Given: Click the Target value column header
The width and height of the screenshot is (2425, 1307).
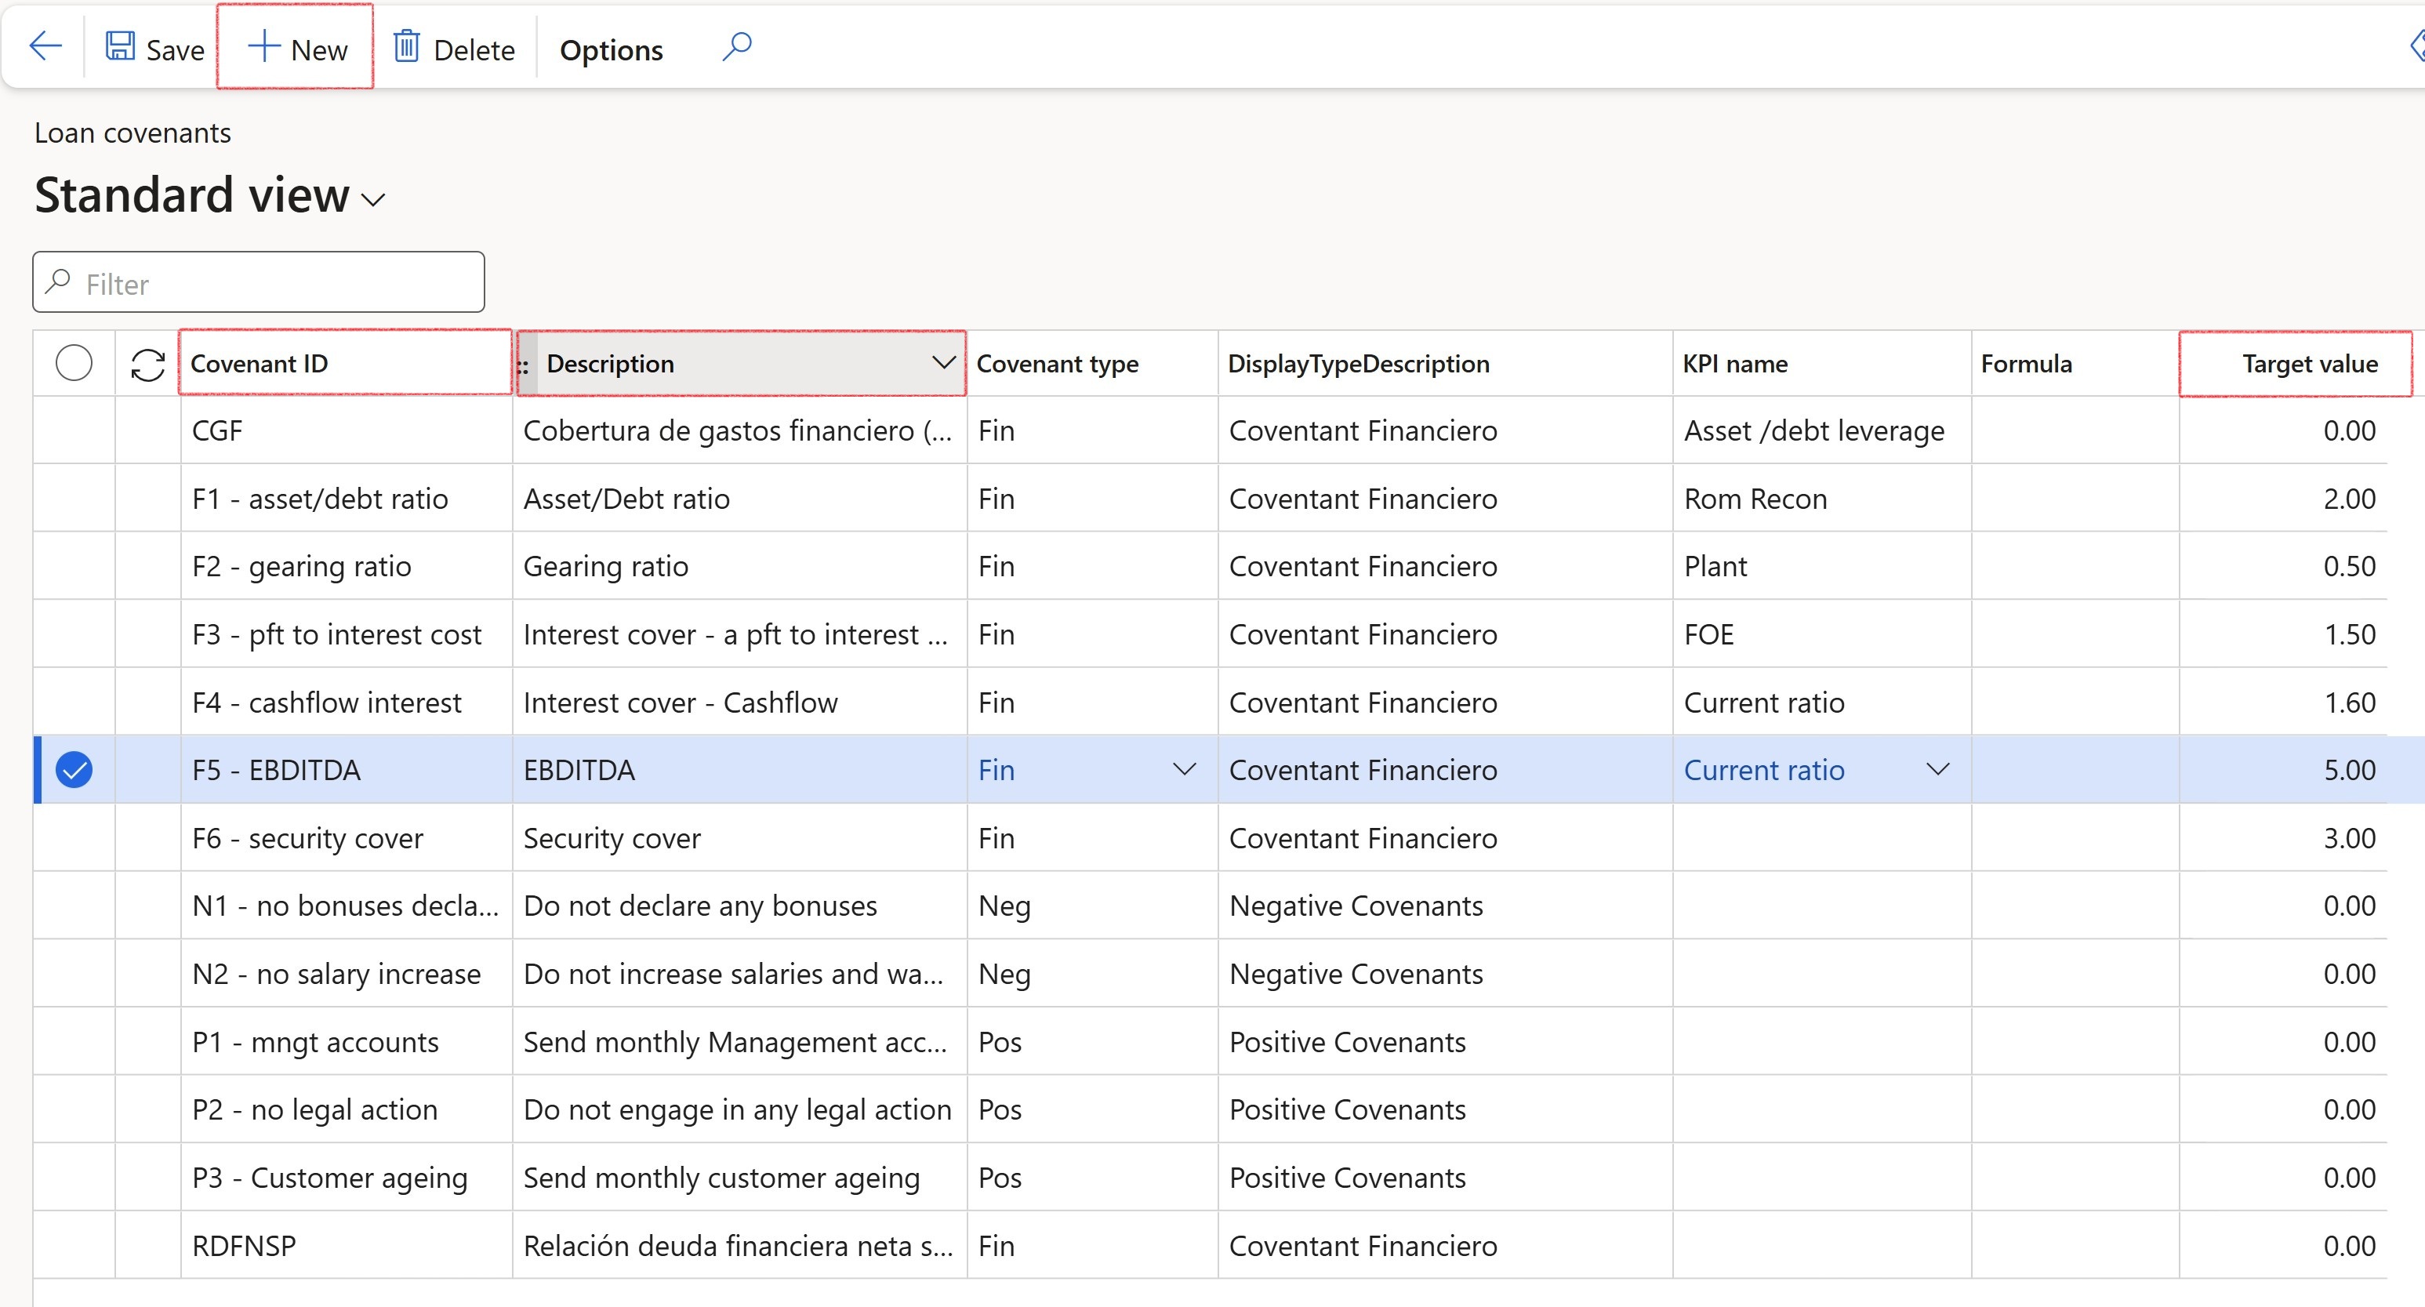Looking at the screenshot, I should (2295, 364).
